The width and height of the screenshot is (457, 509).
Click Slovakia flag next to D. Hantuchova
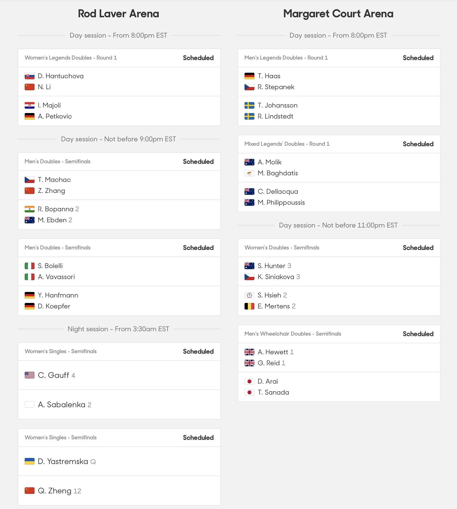[x=30, y=76]
